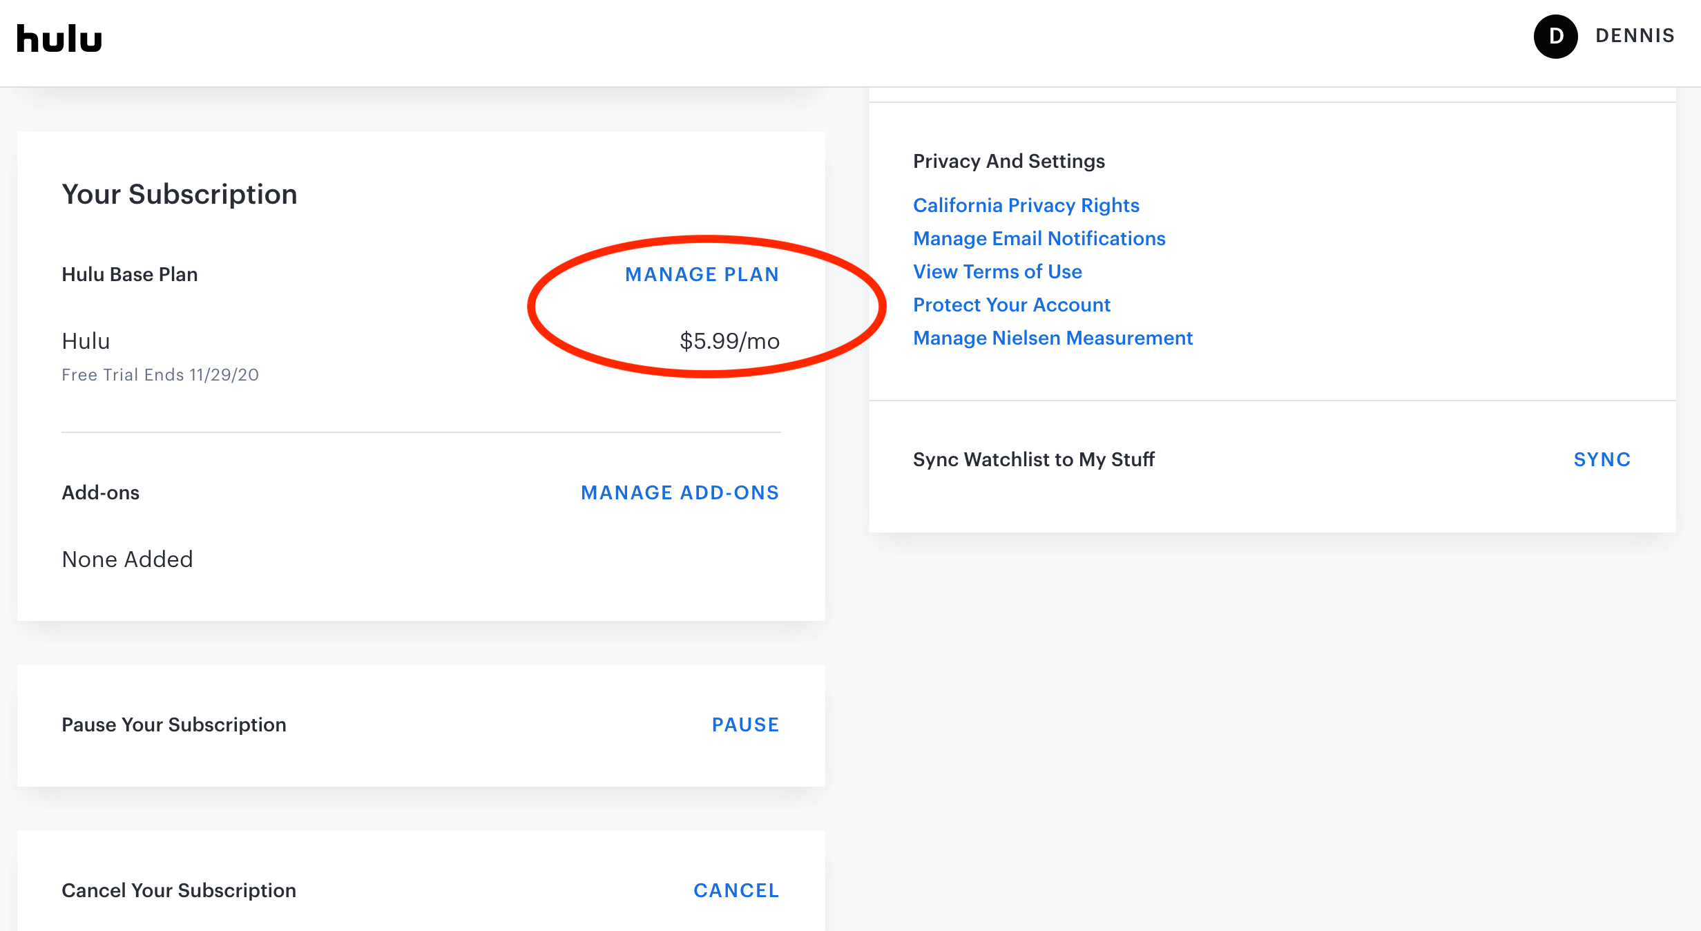Screen dimensions: 1701x931
Task: Open California Privacy Rights link
Action: [1026, 205]
